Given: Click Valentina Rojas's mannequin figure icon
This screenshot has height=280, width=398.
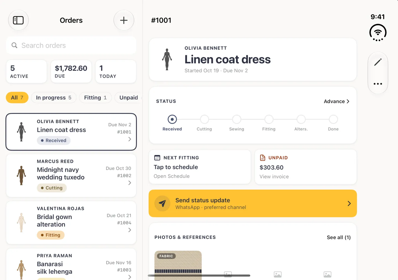Looking at the screenshot, I should (x=21, y=223).
